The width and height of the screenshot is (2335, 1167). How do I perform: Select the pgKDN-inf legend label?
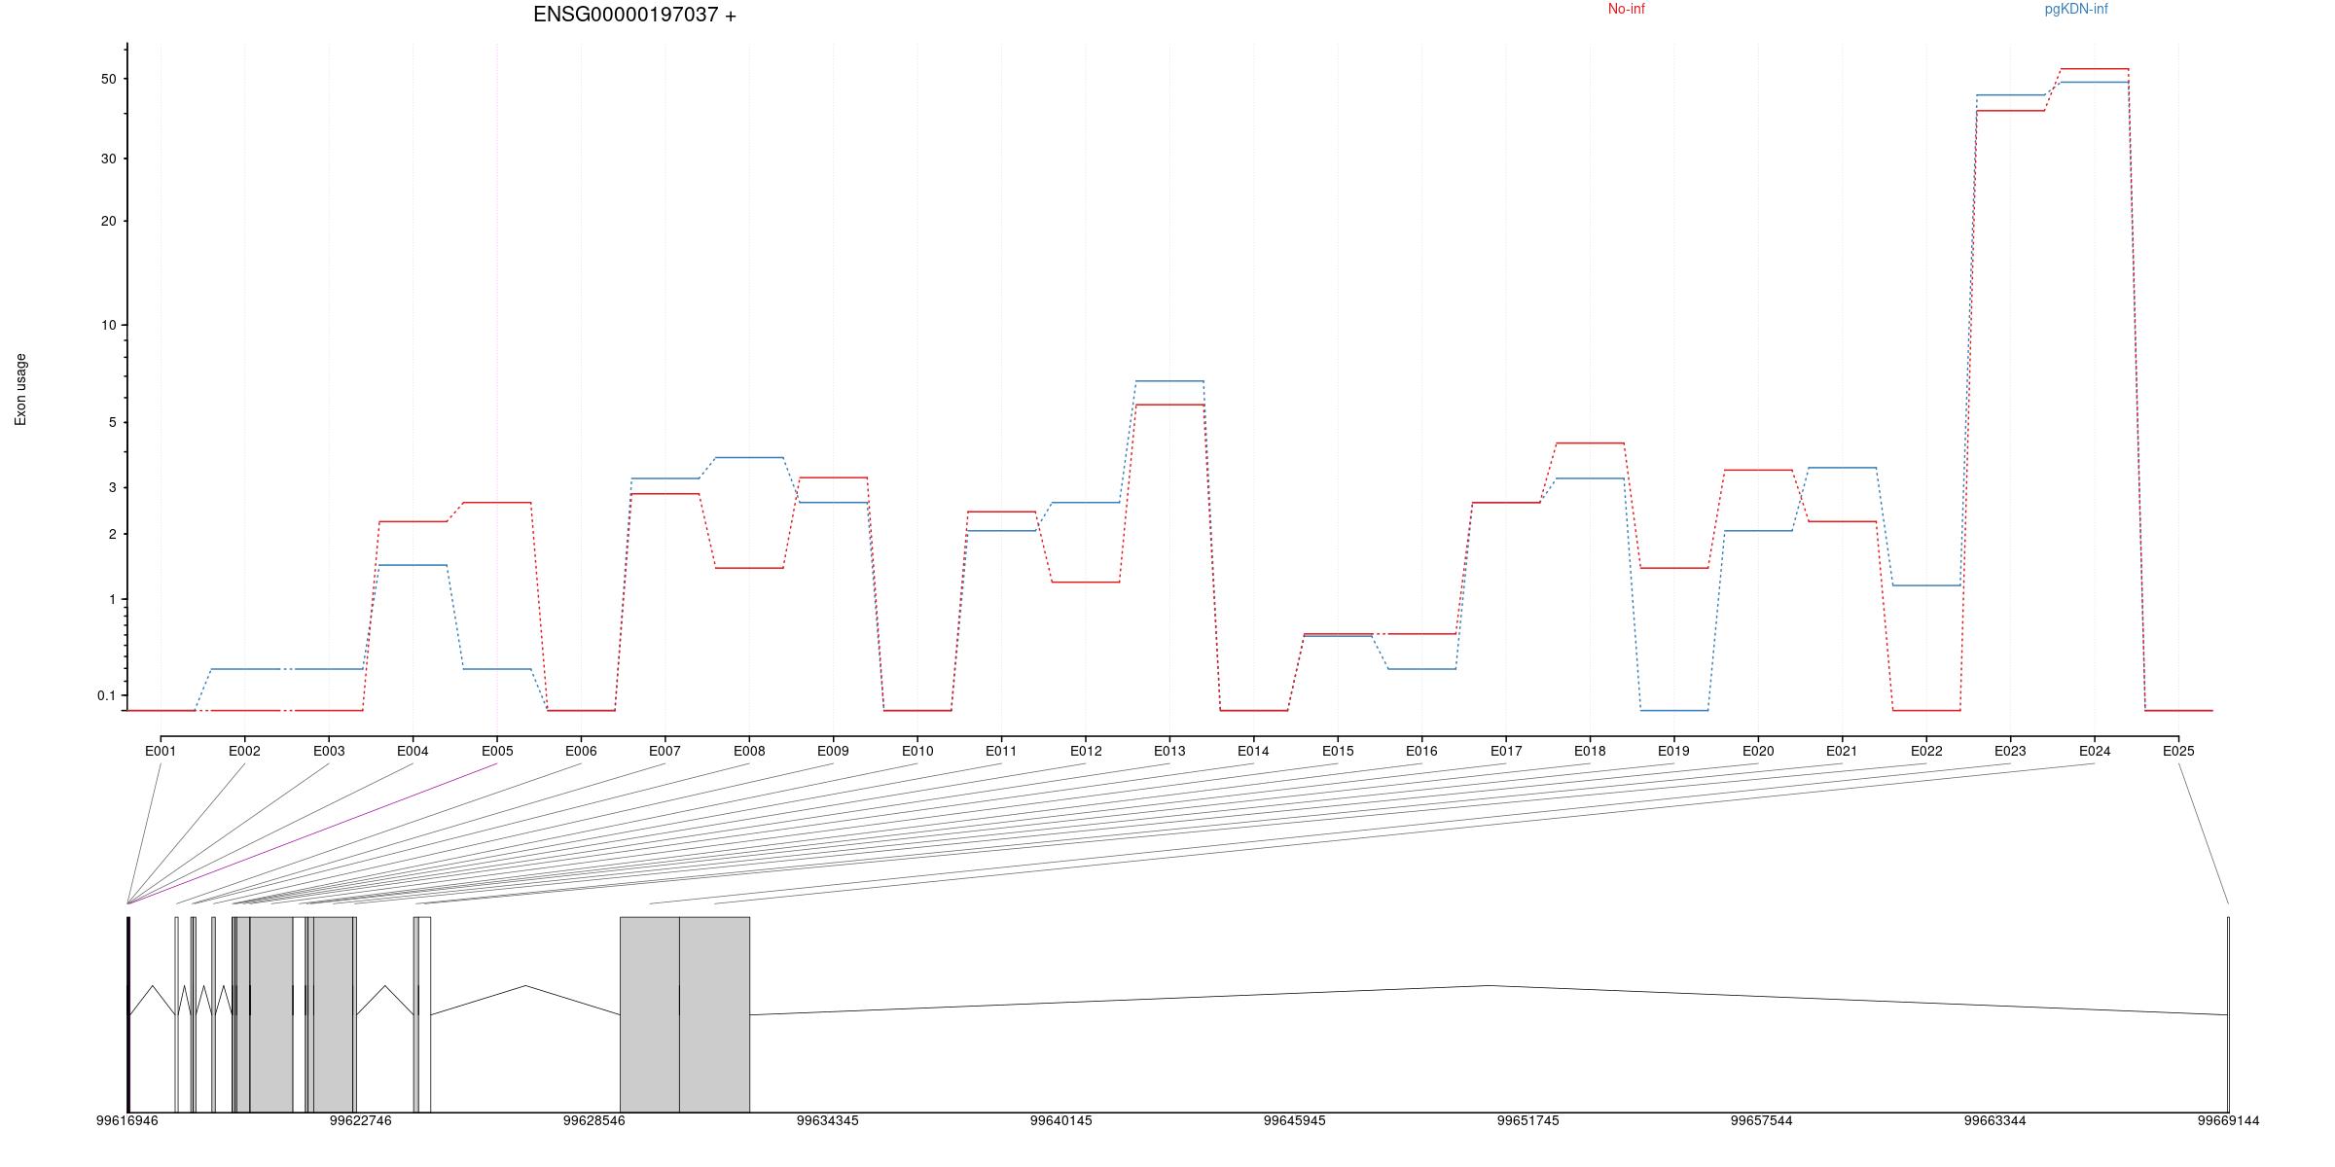coord(2076,9)
